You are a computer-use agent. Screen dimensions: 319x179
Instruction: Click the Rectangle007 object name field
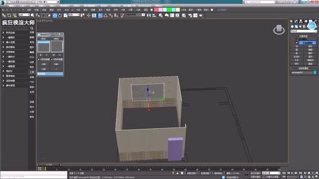pyautogui.click(x=302, y=73)
